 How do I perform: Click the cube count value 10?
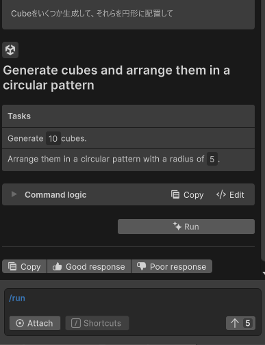[53, 138]
